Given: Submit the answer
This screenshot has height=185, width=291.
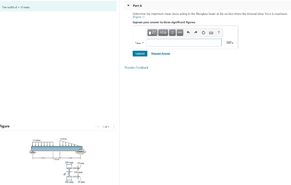Looking at the screenshot, I should (140, 54).
